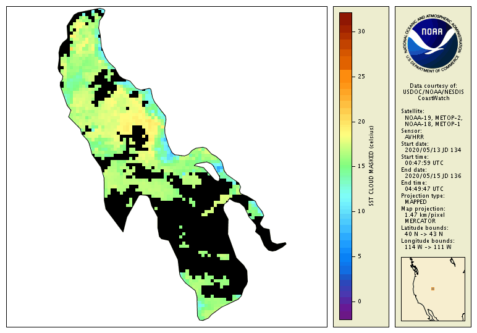Click the 'End time:' label
The width and height of the screenshot is (477, 333).
click(x=414, y=183)
